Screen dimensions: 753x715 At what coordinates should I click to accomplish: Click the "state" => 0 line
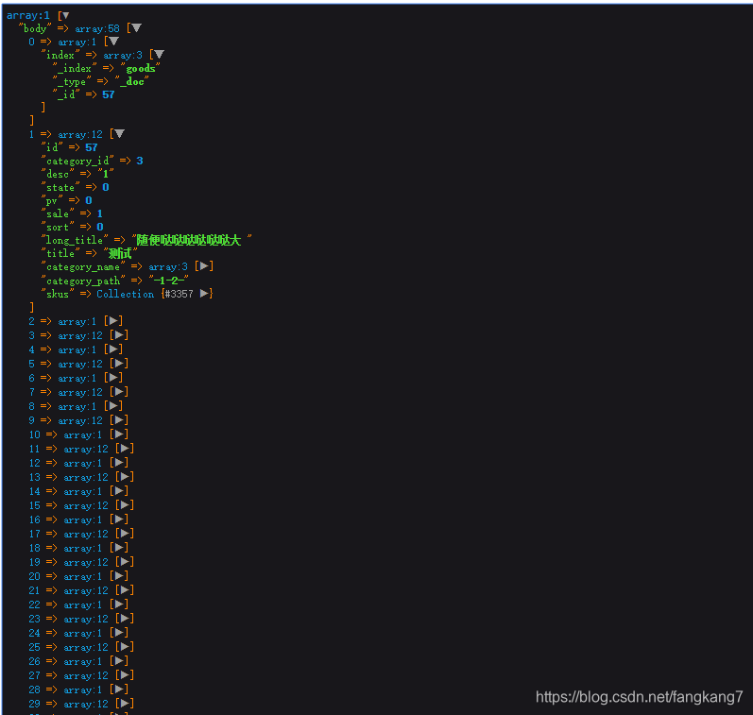[x=76, y=187]
